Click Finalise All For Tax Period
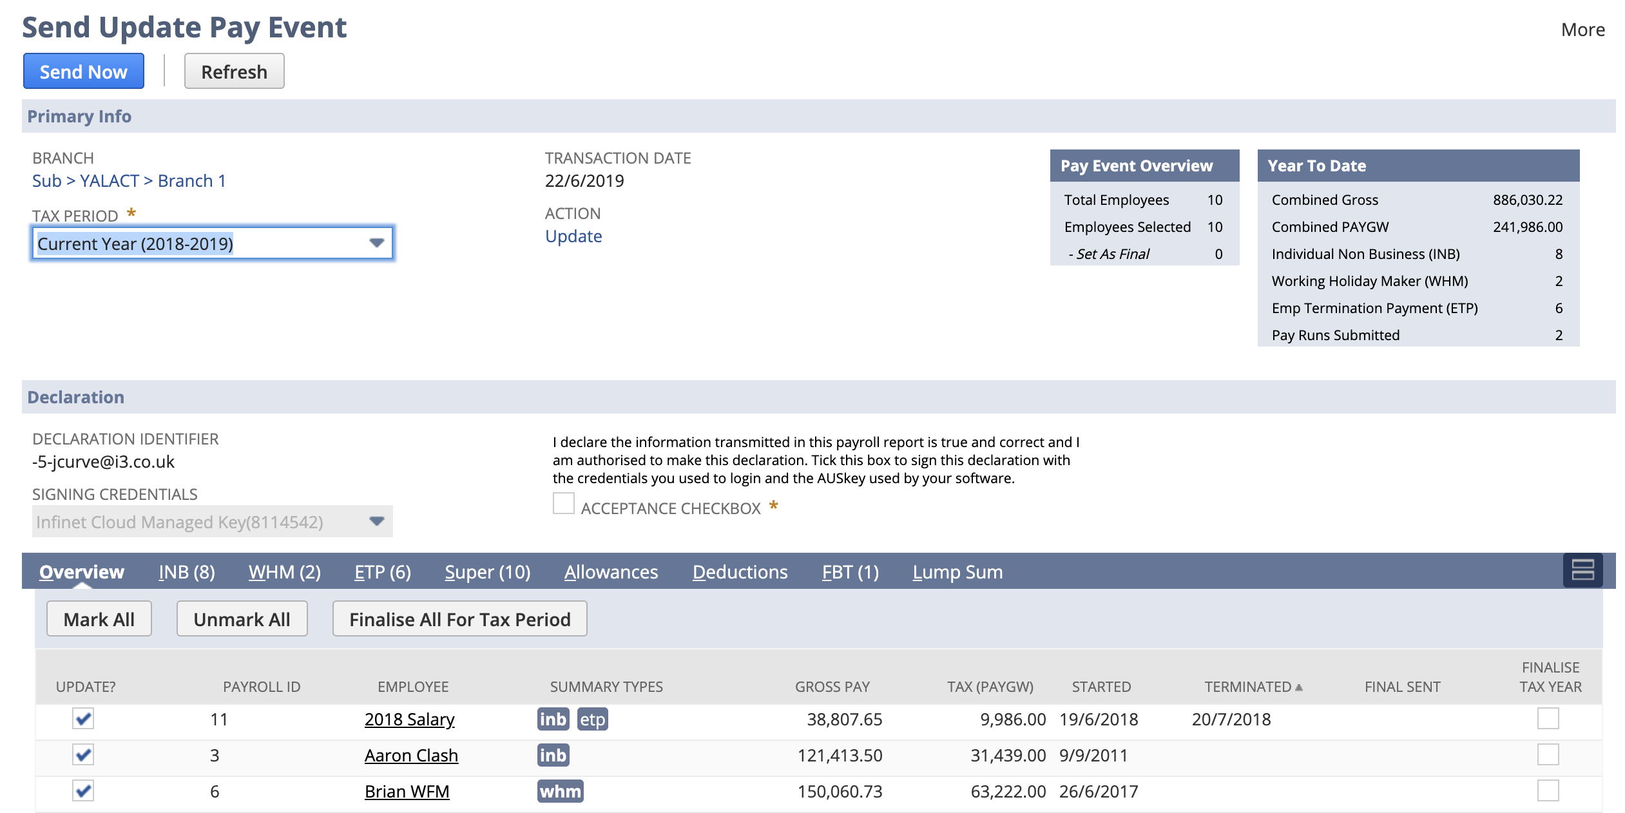Viewport: 1625px width, 813px height. pyautogui.click(x=459, y=618)
